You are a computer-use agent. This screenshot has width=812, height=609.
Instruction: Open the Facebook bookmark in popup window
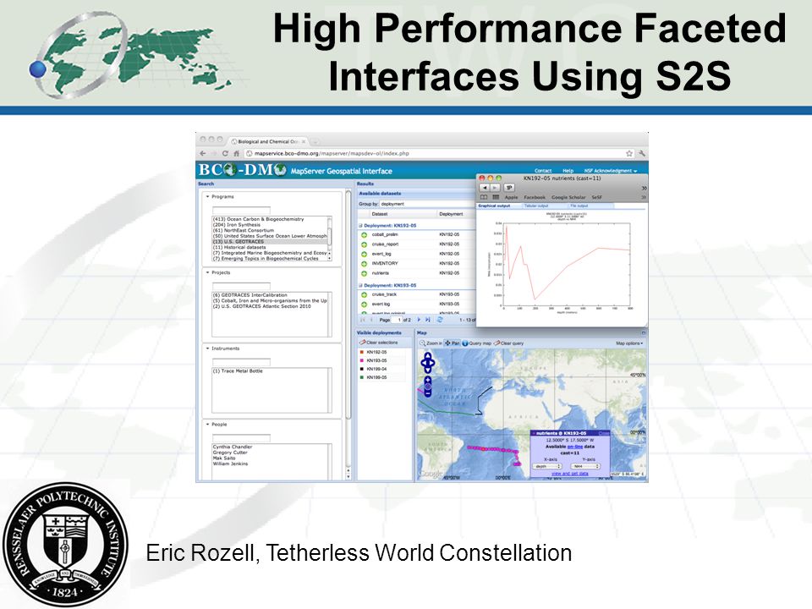535,197
